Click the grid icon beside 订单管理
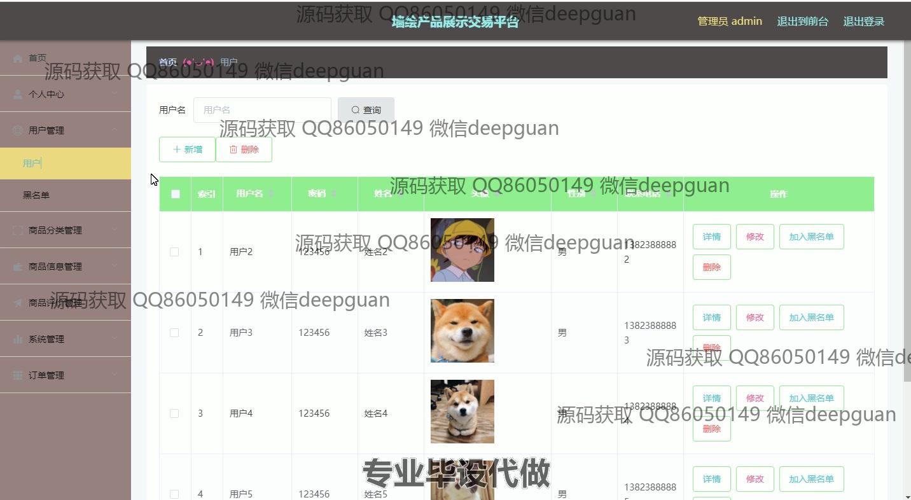Viewport: 911px width, 500px height. point(18,375)
